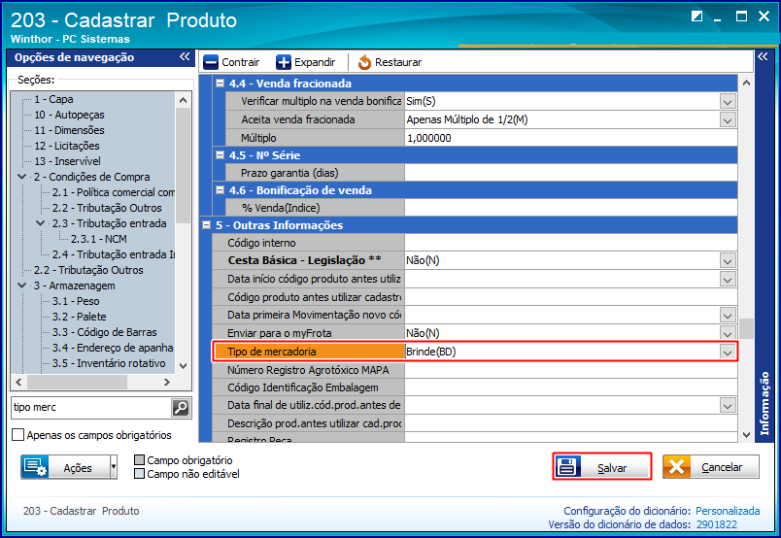Click the tipo merc search field

pos(90,408)
